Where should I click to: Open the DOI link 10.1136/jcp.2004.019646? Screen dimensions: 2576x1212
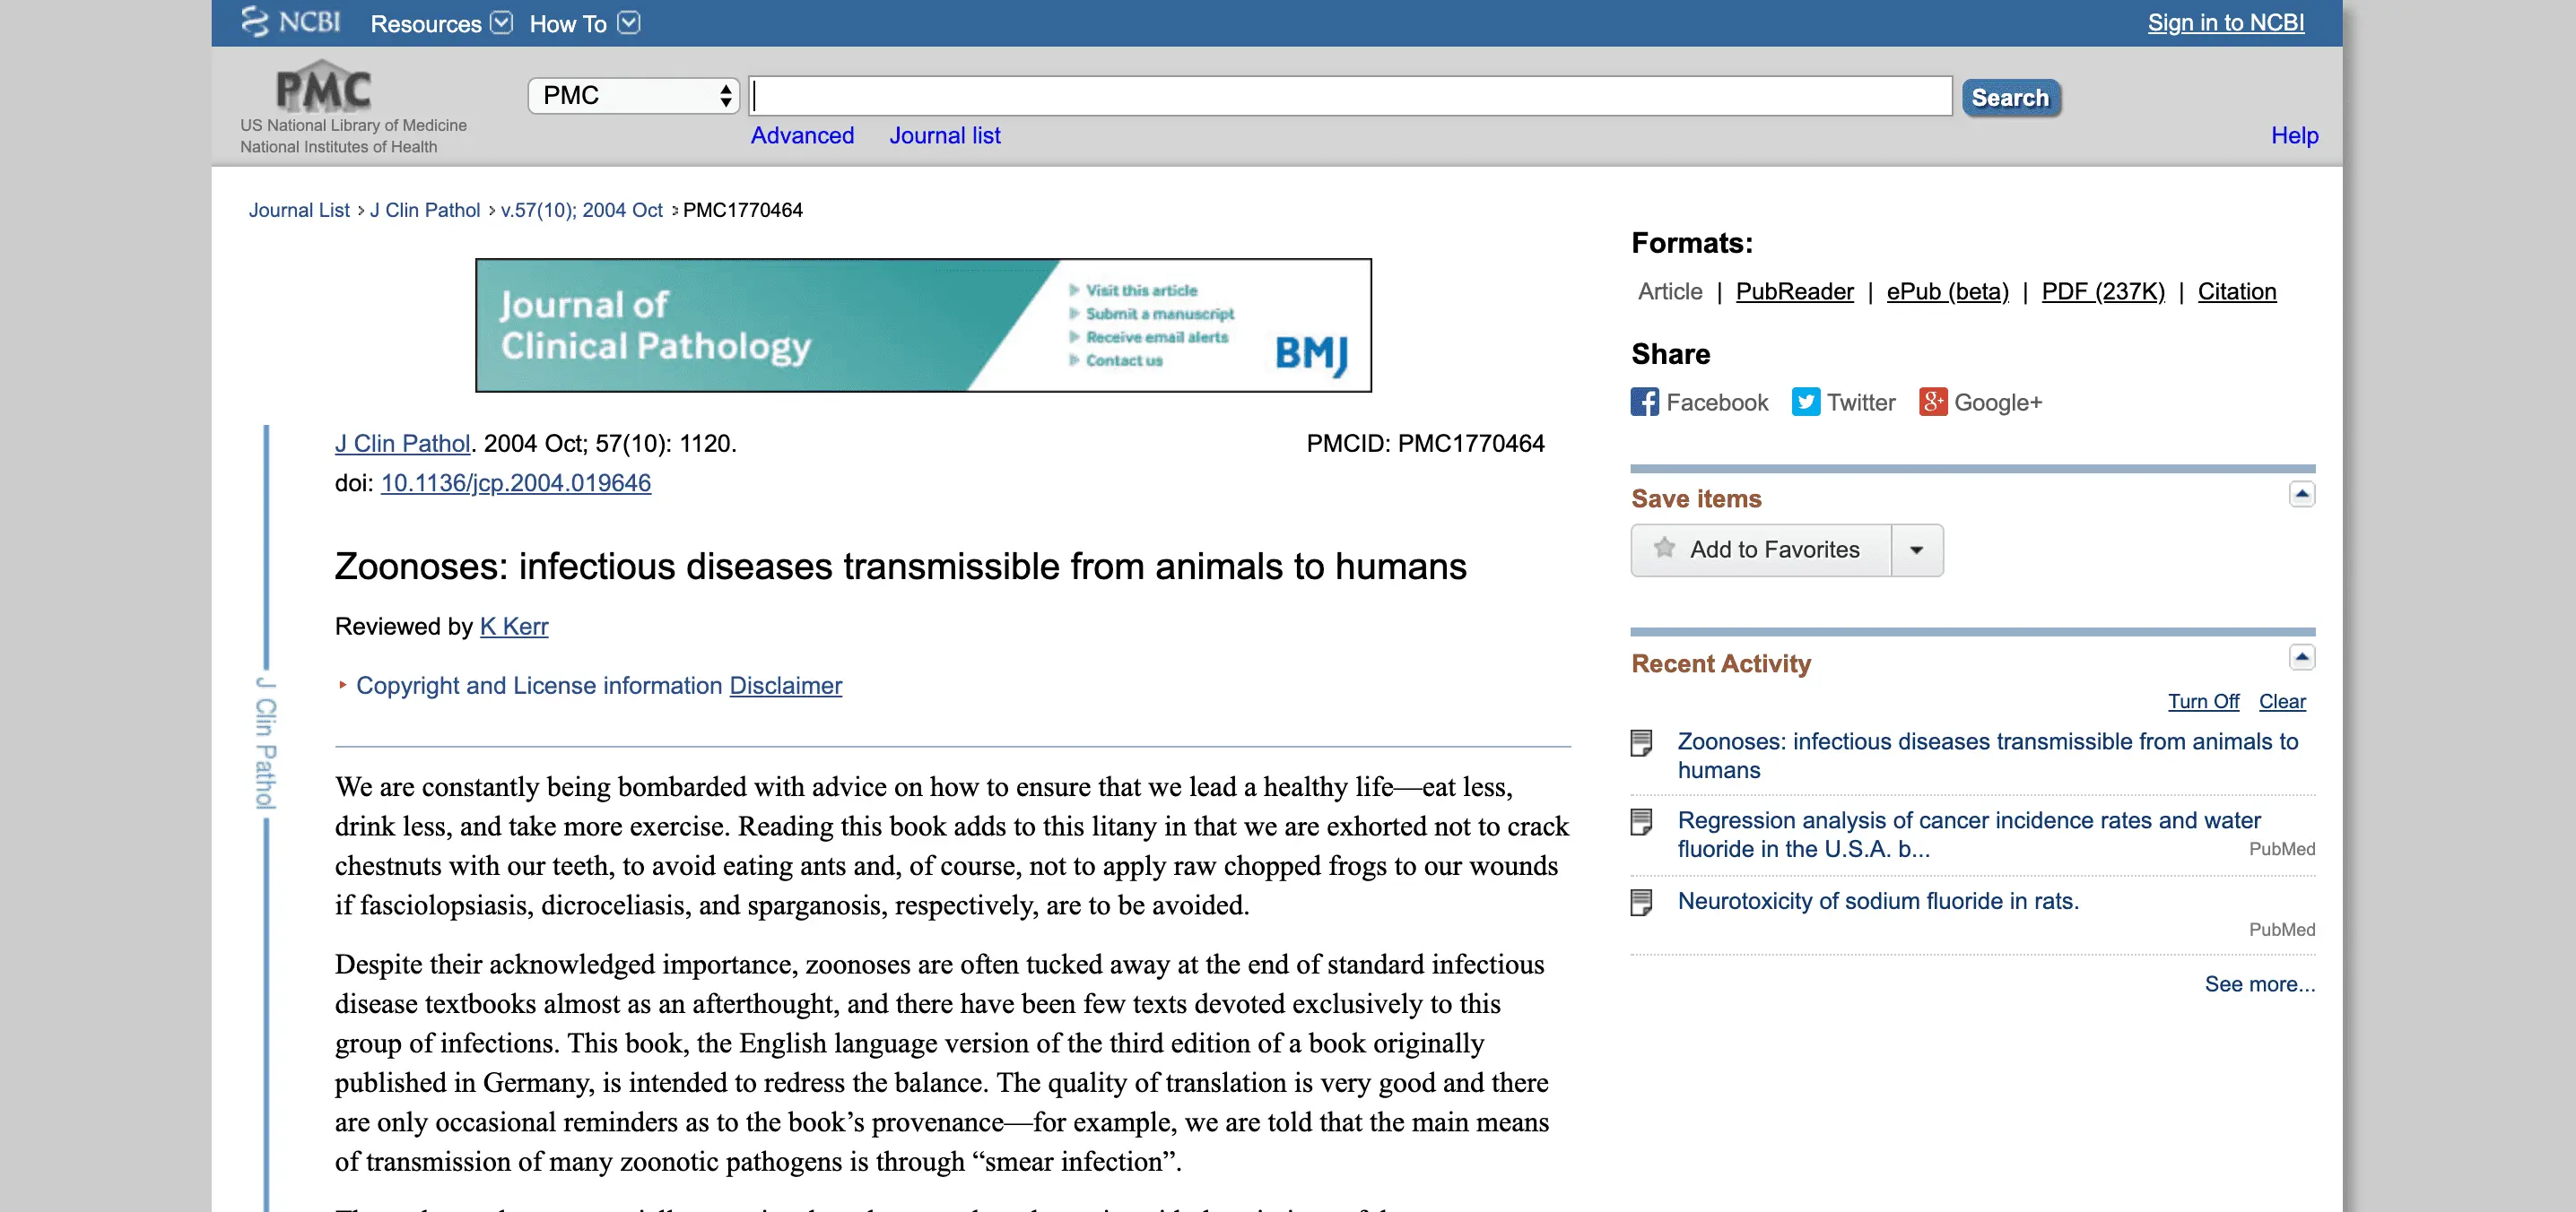point(515,482)
